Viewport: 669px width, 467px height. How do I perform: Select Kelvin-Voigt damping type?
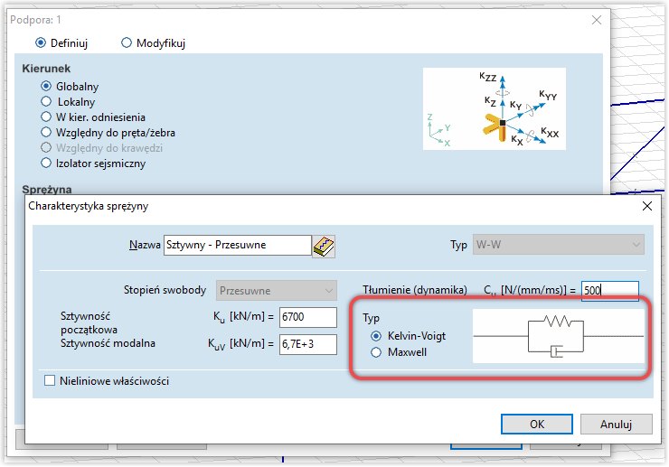pos(376,336)
